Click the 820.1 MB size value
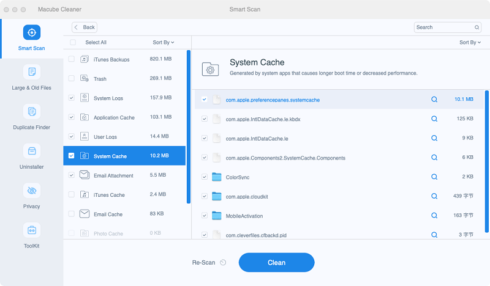This screenshot has height=286, width=490. point(160,59)
